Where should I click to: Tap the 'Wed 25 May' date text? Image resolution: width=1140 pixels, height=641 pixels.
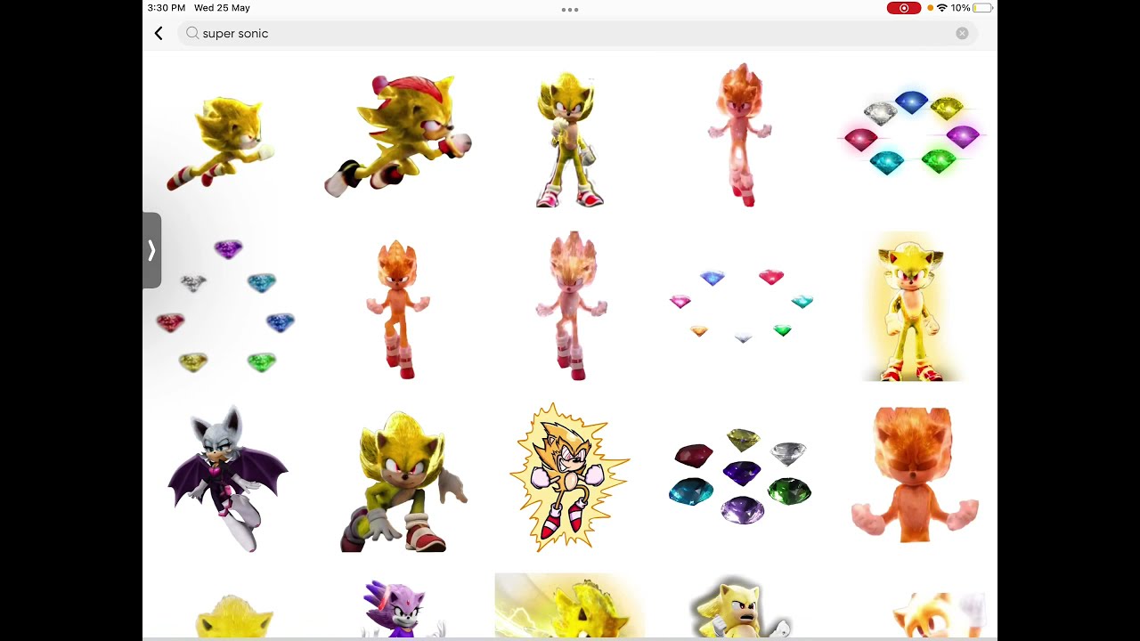[x=222, y=8]
